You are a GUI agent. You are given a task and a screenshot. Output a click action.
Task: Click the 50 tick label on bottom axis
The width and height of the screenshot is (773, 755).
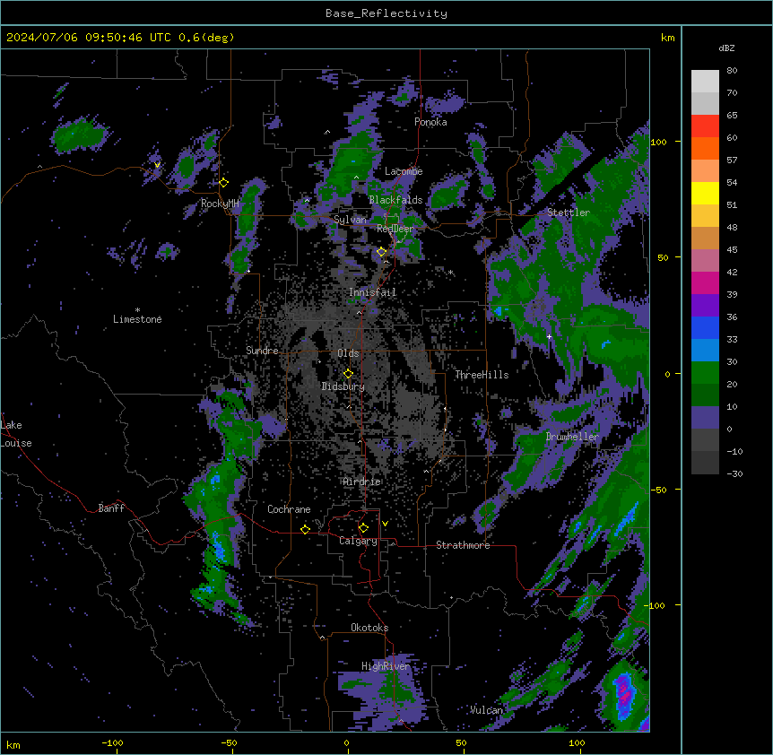coord(461,743)
